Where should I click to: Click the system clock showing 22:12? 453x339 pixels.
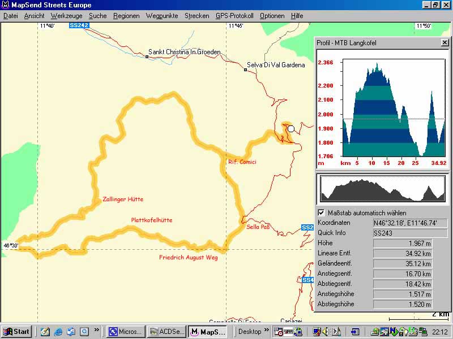[x=440, y=332]
